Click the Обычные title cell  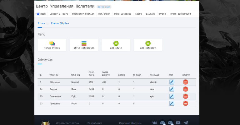[x=55, y=82]
